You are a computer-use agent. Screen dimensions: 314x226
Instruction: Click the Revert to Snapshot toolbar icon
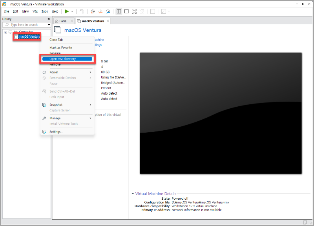click(x=100, y=11)
